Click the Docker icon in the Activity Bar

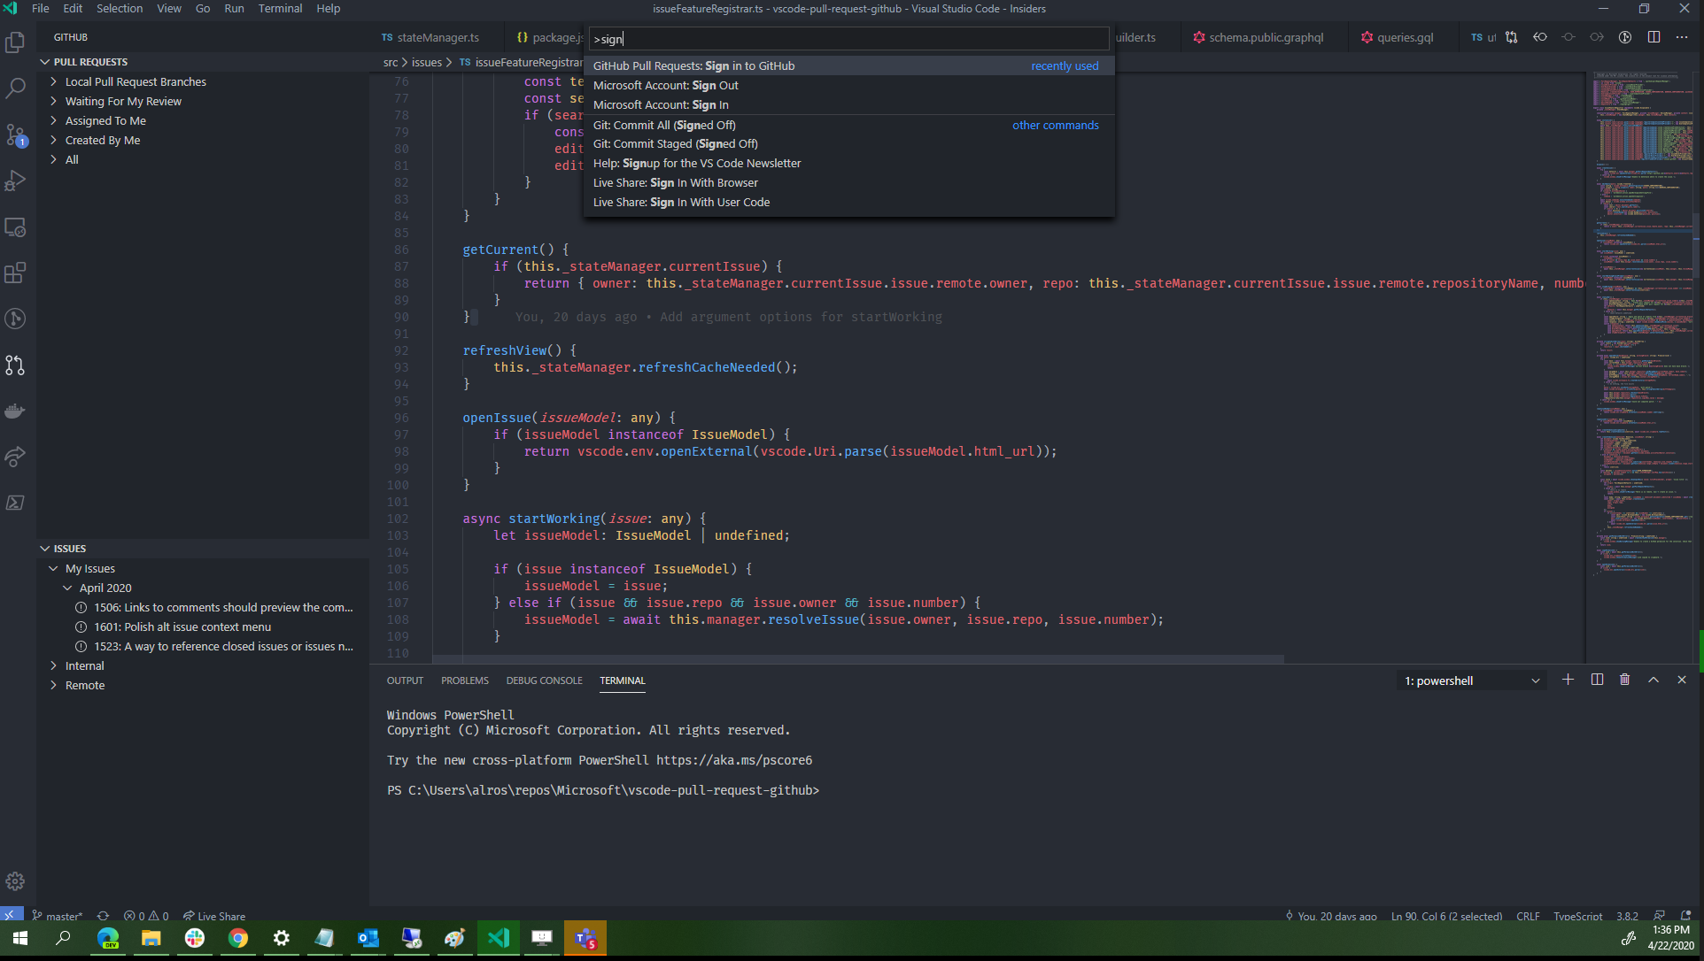pyautogui.click(x=16, y=410)
